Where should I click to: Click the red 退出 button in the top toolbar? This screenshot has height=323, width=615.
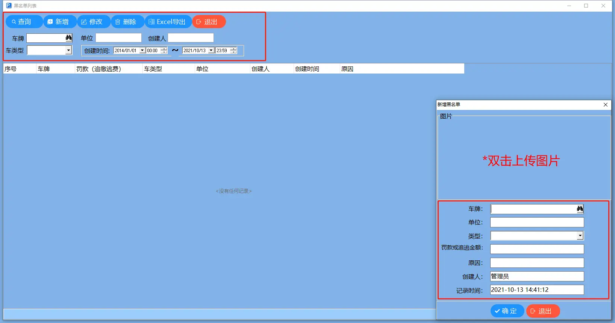pyautogui.click(x=209, y=22)
